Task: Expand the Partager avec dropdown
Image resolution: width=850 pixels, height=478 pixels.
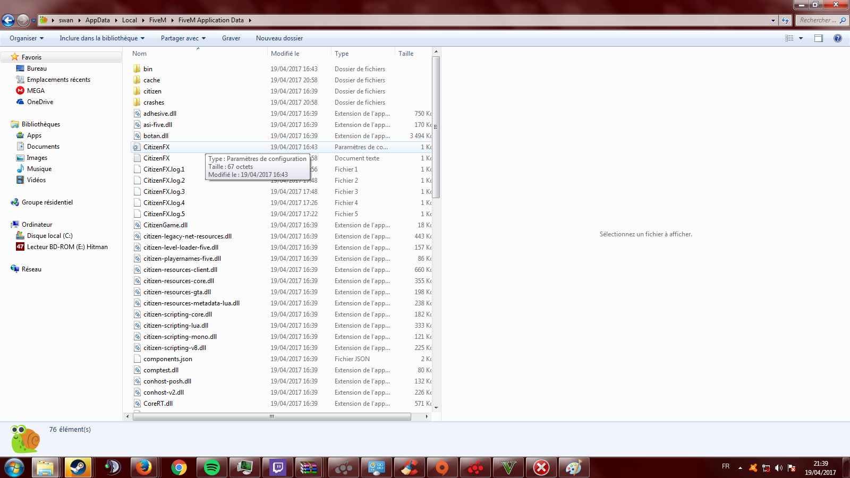Action: (183, 38)
